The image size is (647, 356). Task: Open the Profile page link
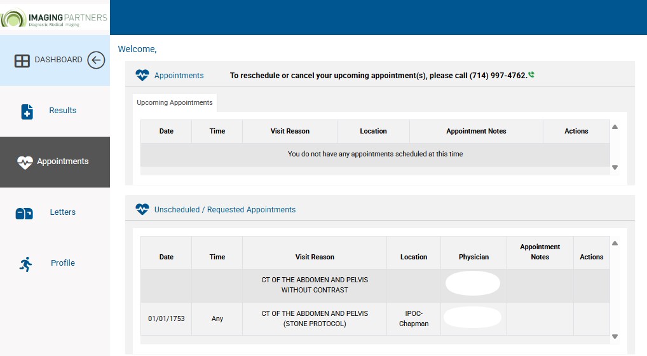click(62, 263)
